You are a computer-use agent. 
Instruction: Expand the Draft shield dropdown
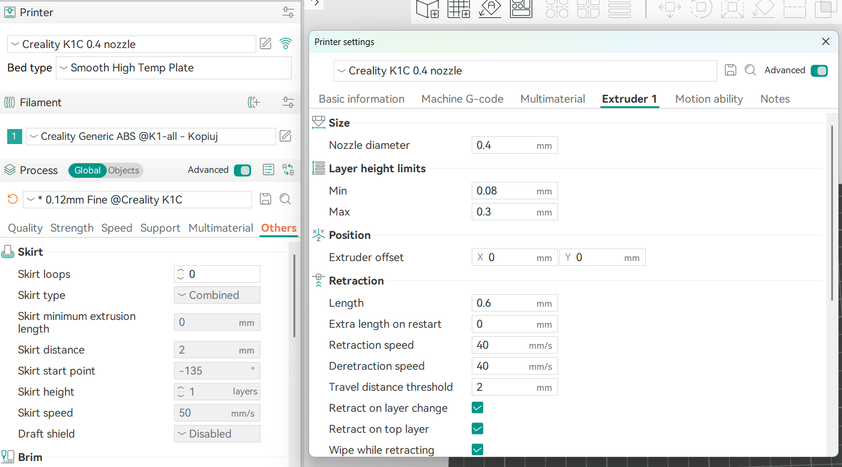coord(217,434)
